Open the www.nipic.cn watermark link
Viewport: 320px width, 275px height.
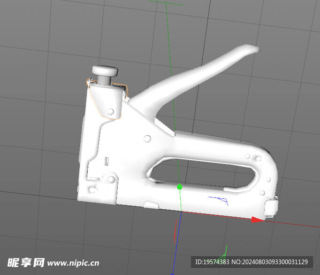(x=73, y=263)
